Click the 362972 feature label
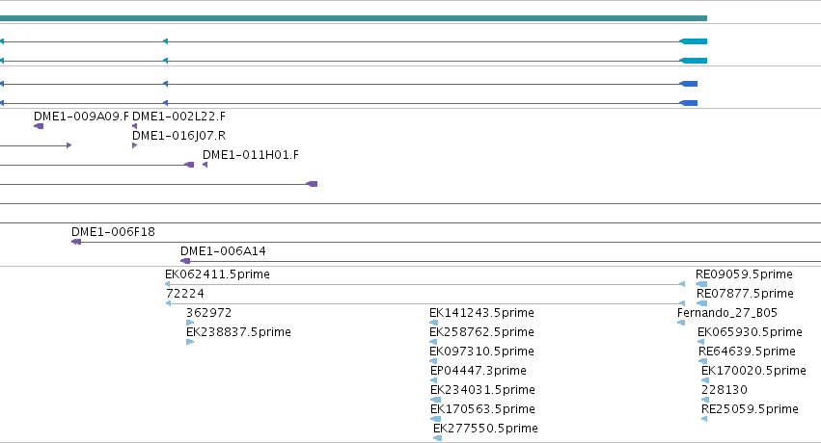The width and height of the screenshot is (821, 443). 208,312
